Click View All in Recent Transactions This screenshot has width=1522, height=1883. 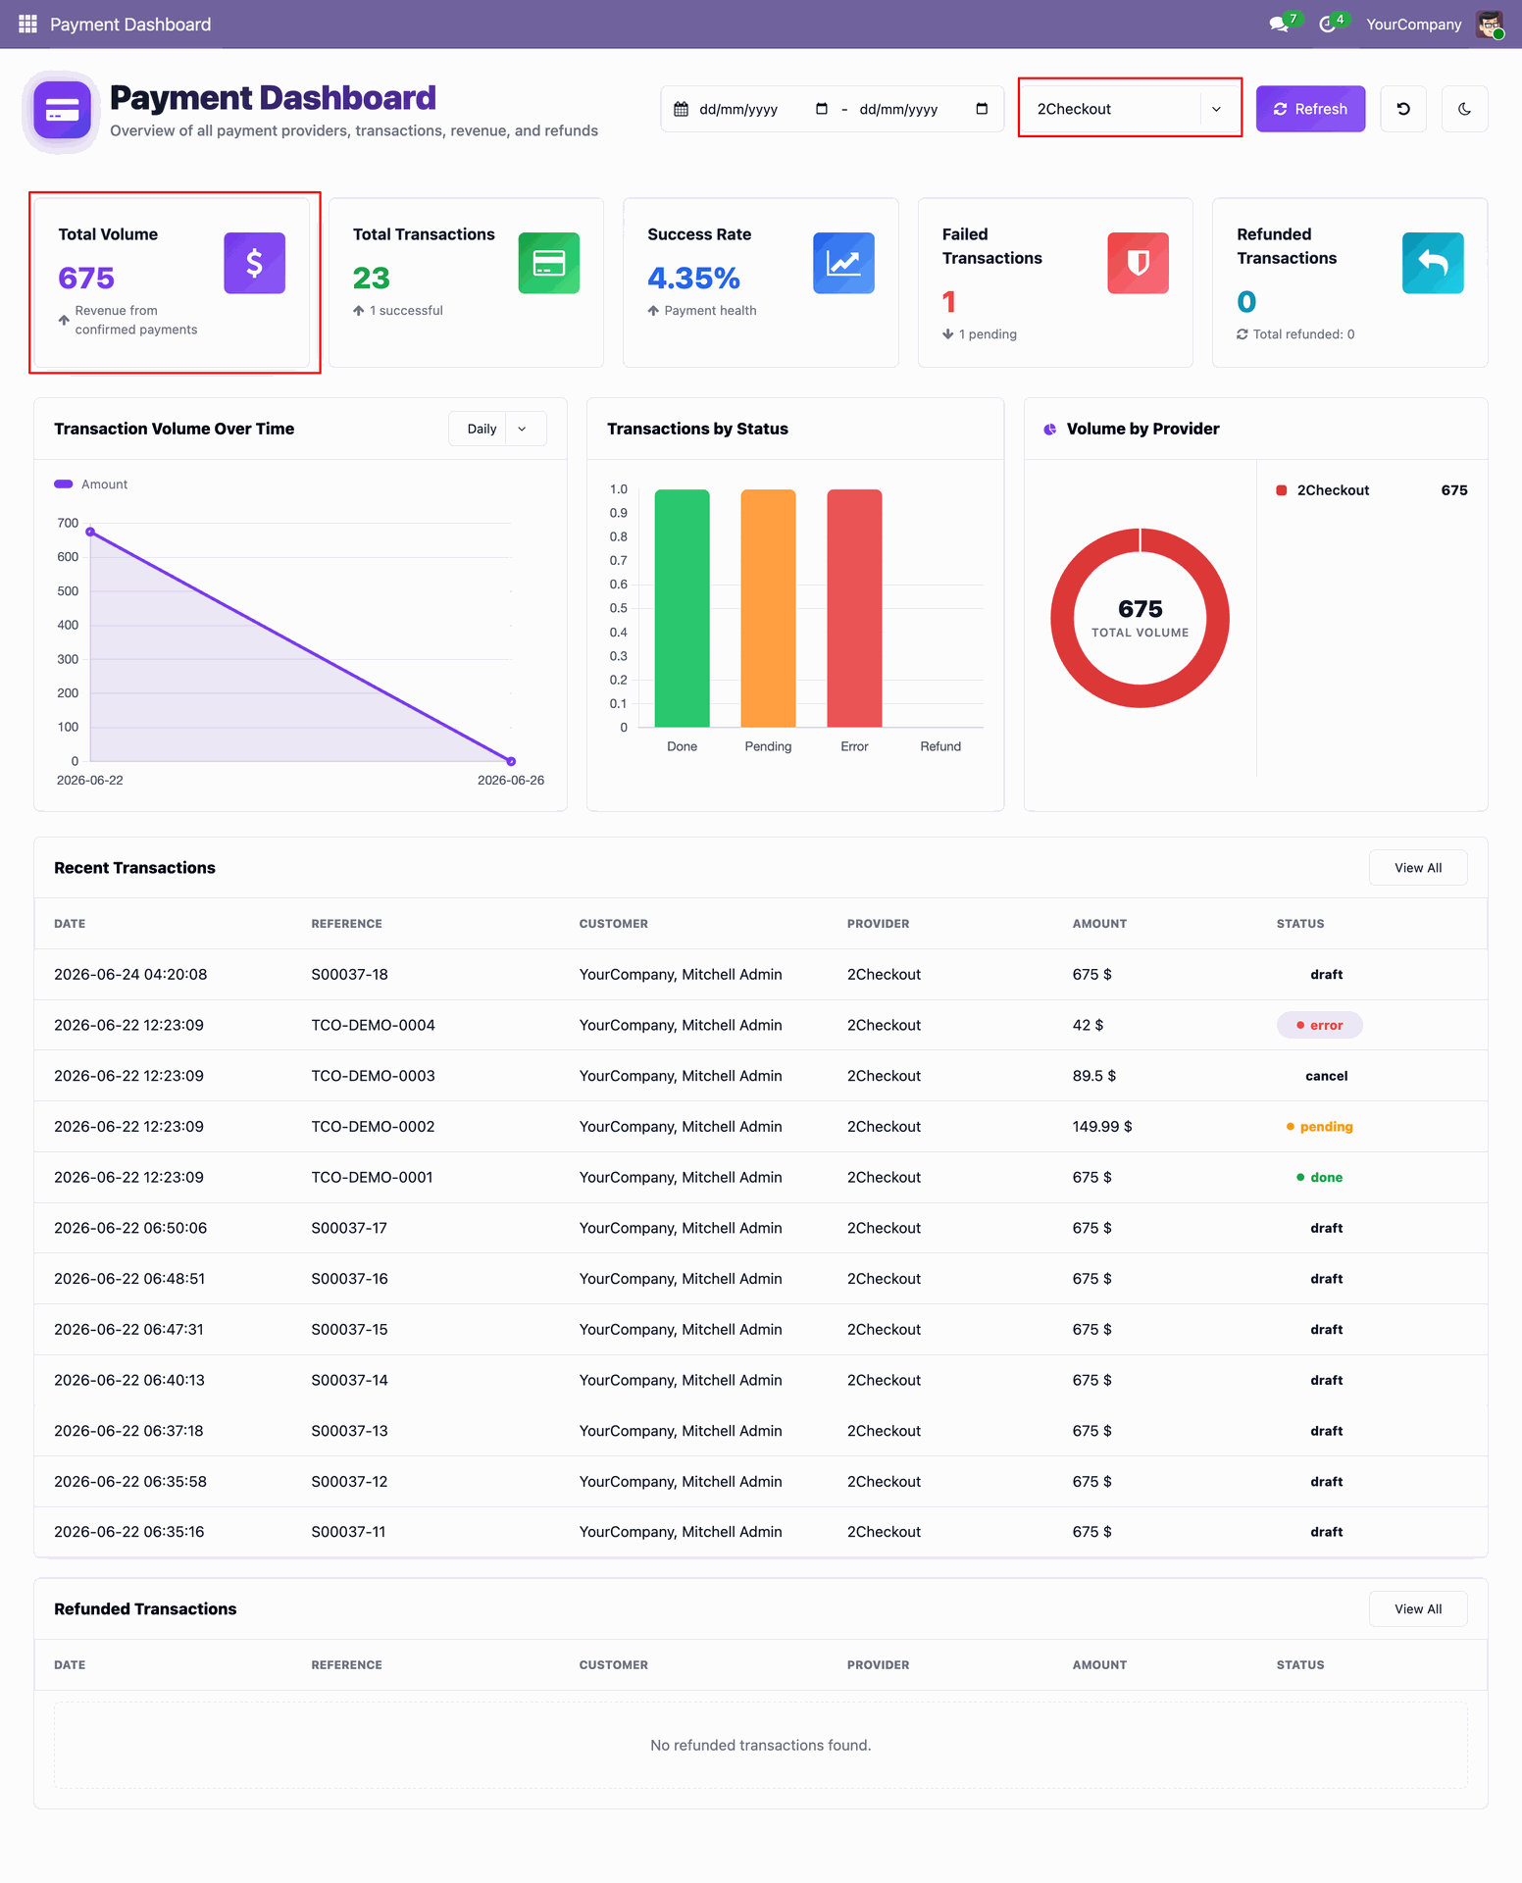(1418, 868)
